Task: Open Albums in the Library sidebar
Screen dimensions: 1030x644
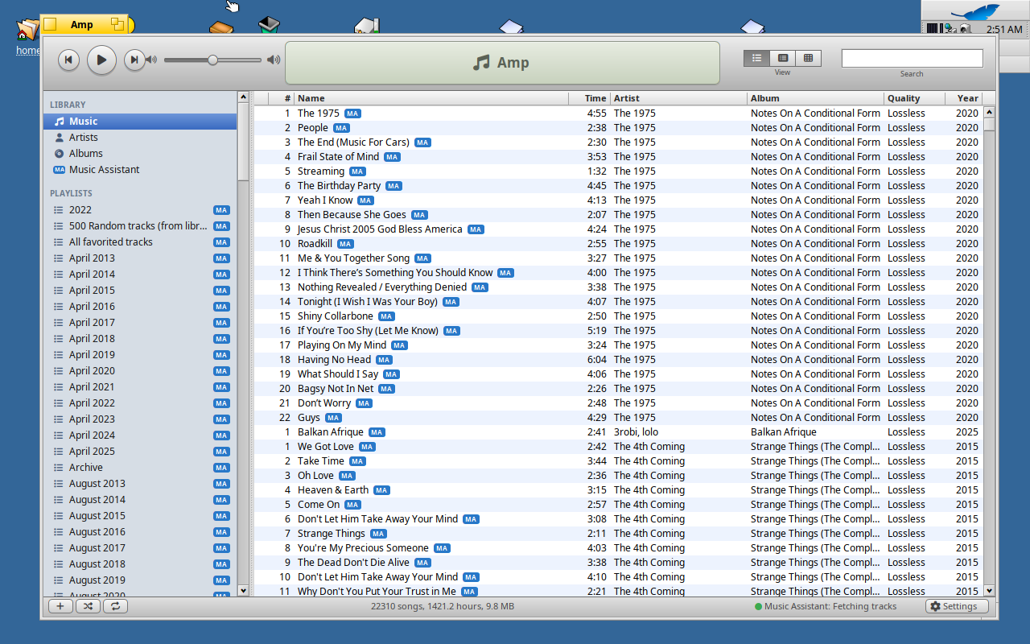Action: 140,154
